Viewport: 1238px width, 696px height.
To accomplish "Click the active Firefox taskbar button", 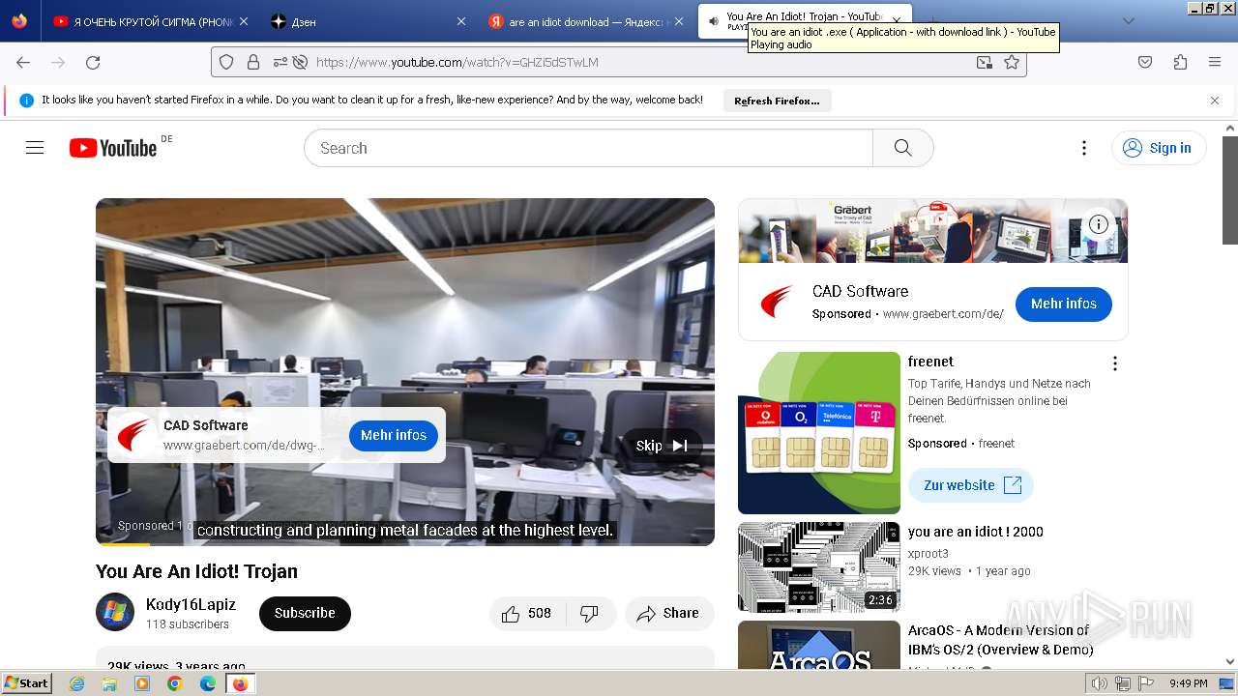I will 240,683.
